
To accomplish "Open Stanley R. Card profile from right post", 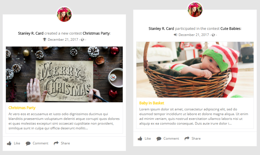I will pos(161,29).
